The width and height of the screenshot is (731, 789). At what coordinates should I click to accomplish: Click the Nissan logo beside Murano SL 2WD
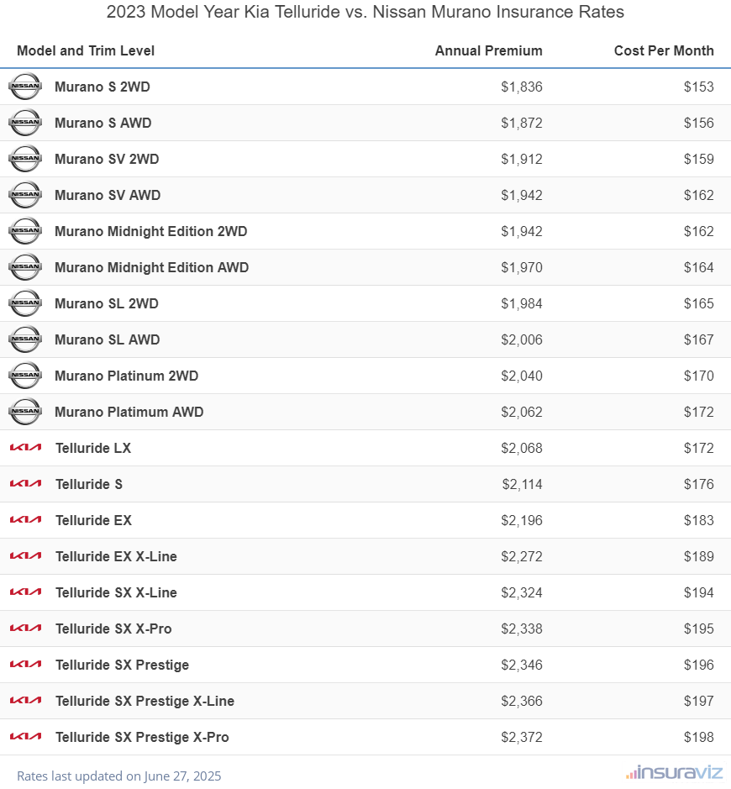pyautogui.click(x=25, y=303)
